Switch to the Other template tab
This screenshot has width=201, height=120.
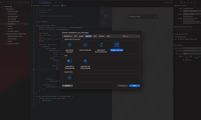coord(108,36)
